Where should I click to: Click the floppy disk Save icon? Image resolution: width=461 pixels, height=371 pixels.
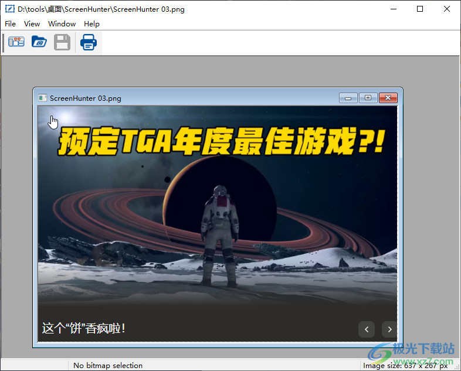pyautogui.click(x=62, y=42)
